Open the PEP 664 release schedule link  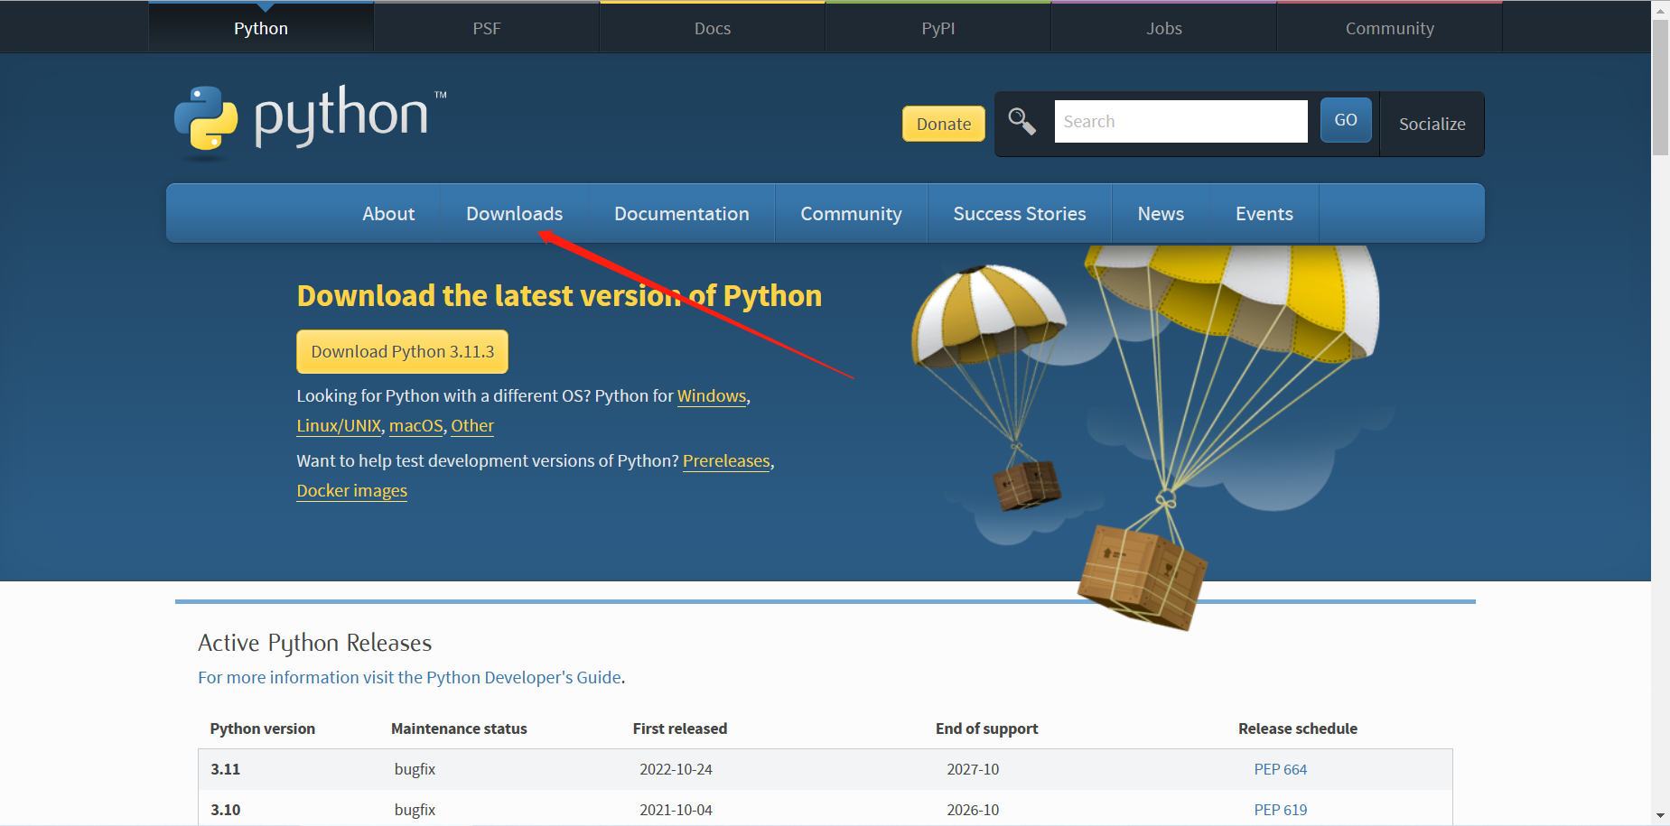[x=1281, y=769]
